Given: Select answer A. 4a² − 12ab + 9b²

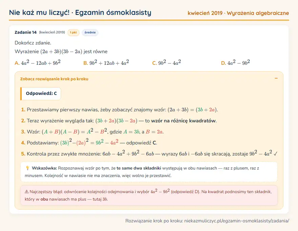Looking at the screenshot, I should [x=38, y=62].
